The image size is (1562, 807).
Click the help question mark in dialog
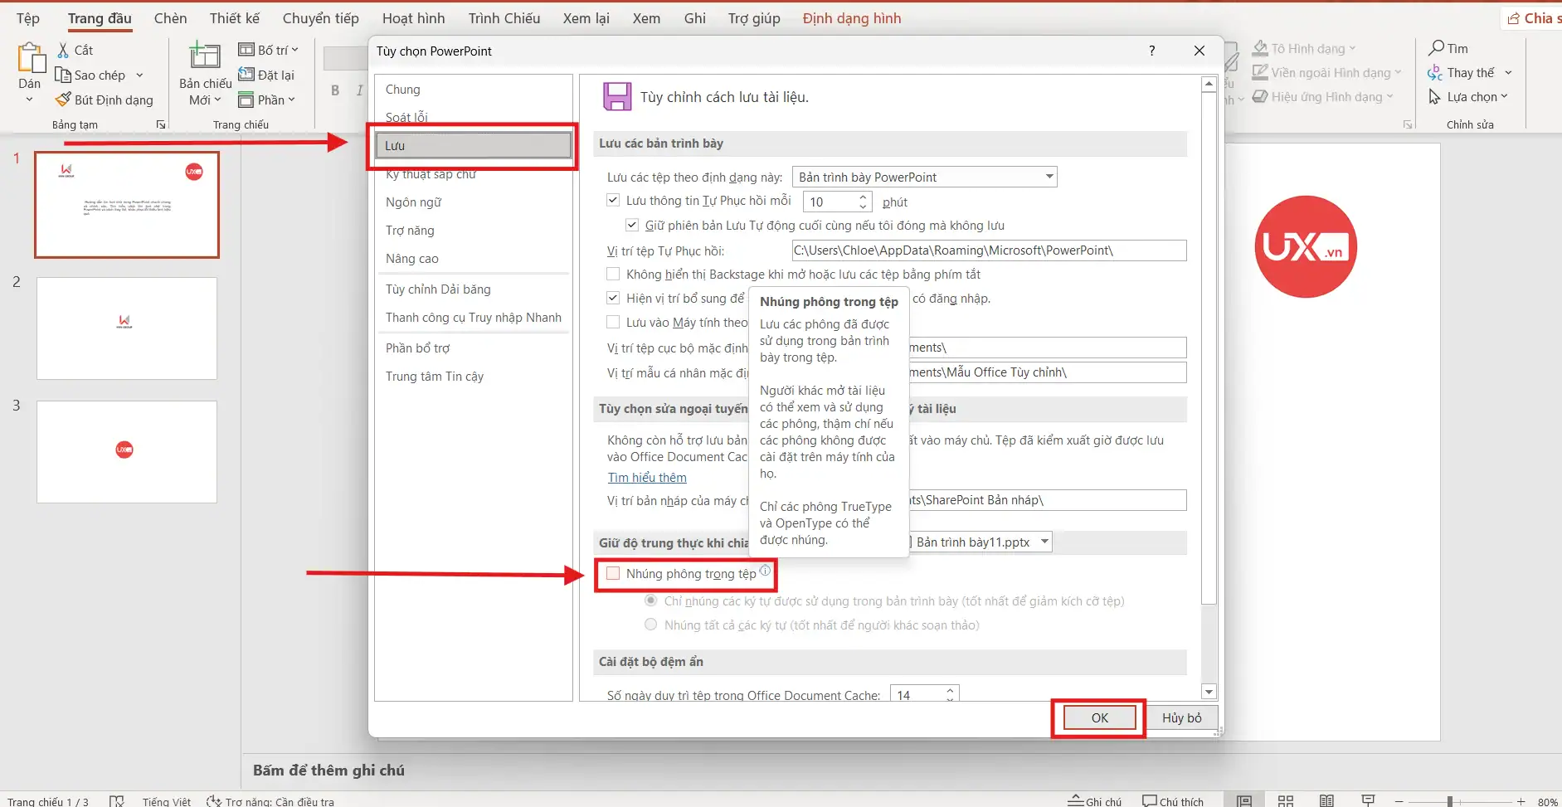(1151, 51)
